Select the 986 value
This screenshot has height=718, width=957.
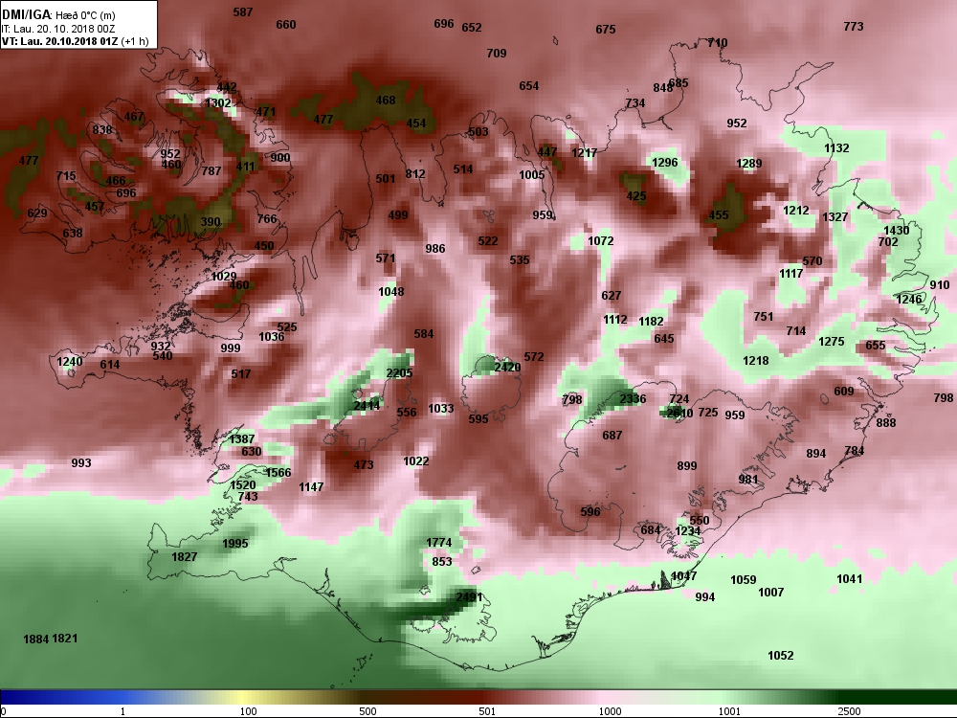coord(435,249)
